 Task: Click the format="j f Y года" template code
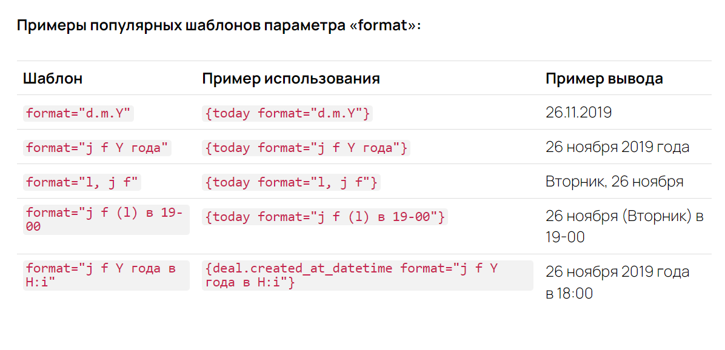point(97,148)
